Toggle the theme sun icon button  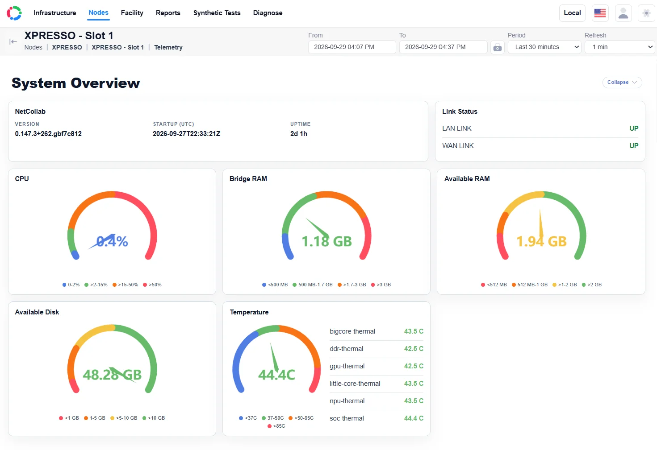coord(646,13)
